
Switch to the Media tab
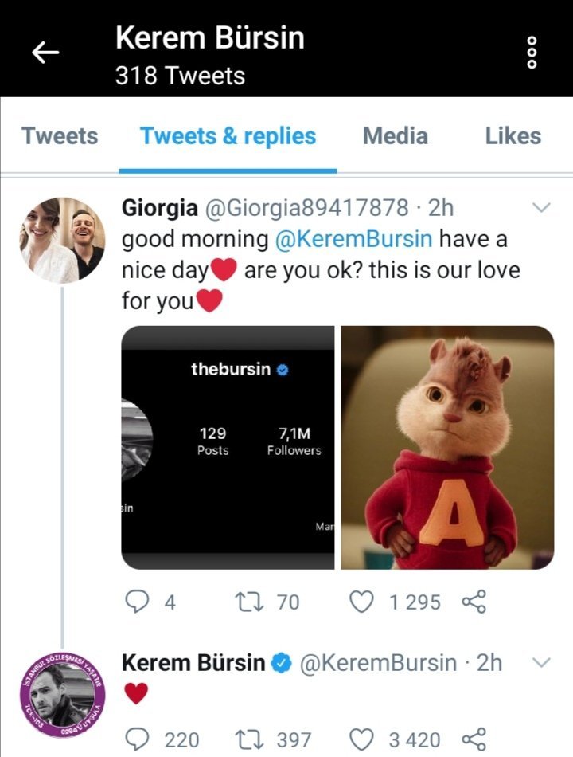tap(396, 136)
